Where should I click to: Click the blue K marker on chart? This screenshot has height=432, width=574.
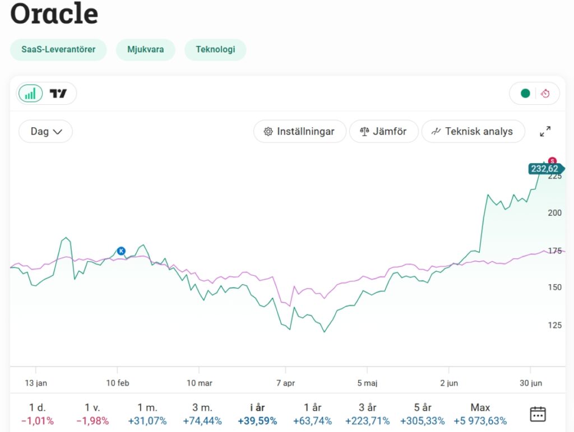(x=121, y=251)
